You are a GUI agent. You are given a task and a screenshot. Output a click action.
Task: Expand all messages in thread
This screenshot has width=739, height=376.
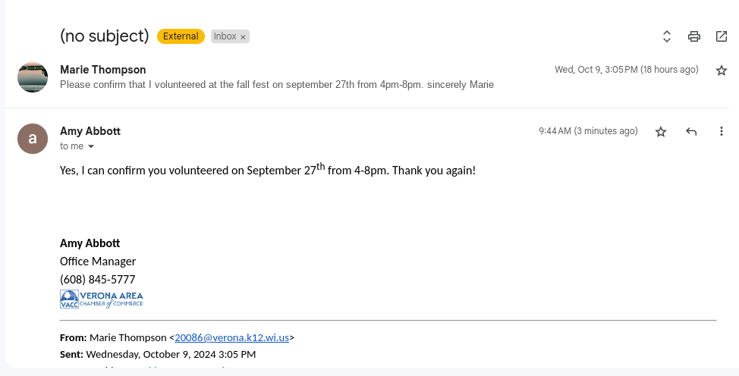pos(667,36)
